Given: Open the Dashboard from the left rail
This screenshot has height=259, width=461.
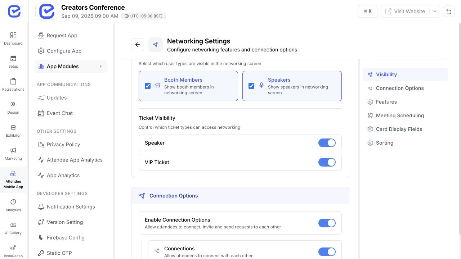Looking at the screenshot, I should click(13, 38).
